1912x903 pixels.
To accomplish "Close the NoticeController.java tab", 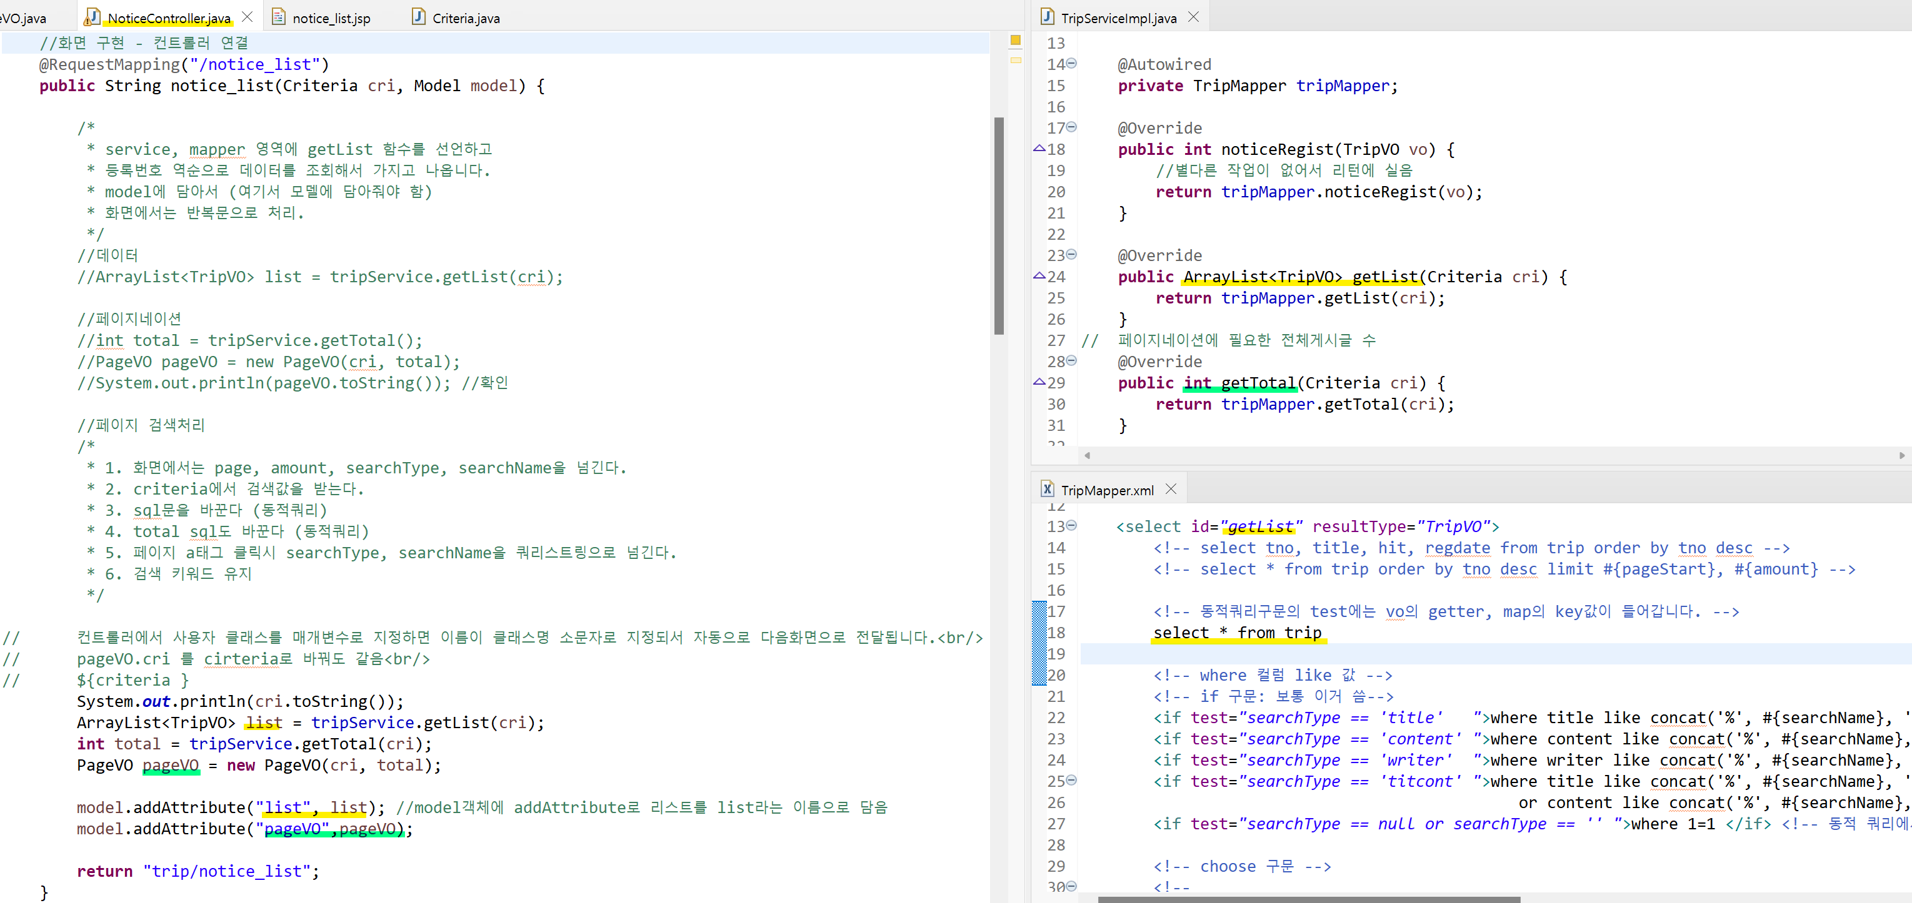I will [x=247, y=17].
